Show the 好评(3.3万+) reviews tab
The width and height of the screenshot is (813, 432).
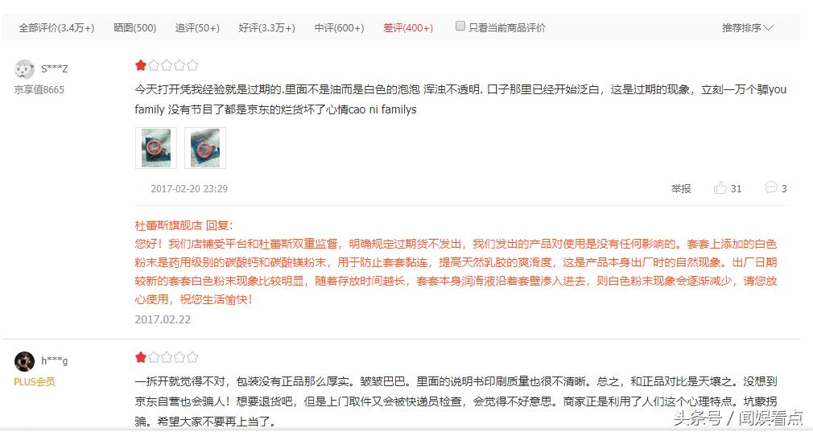coord(267,28)
